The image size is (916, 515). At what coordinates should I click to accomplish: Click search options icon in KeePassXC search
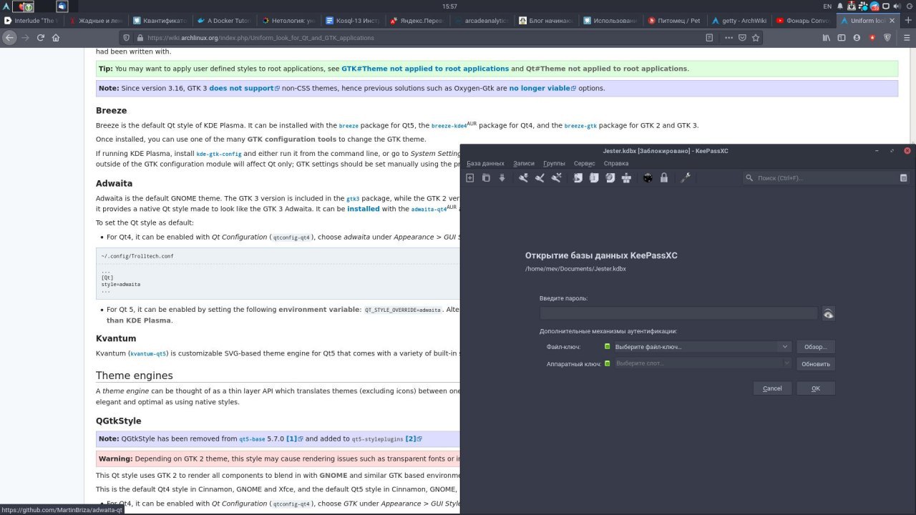tap(903, 178)
